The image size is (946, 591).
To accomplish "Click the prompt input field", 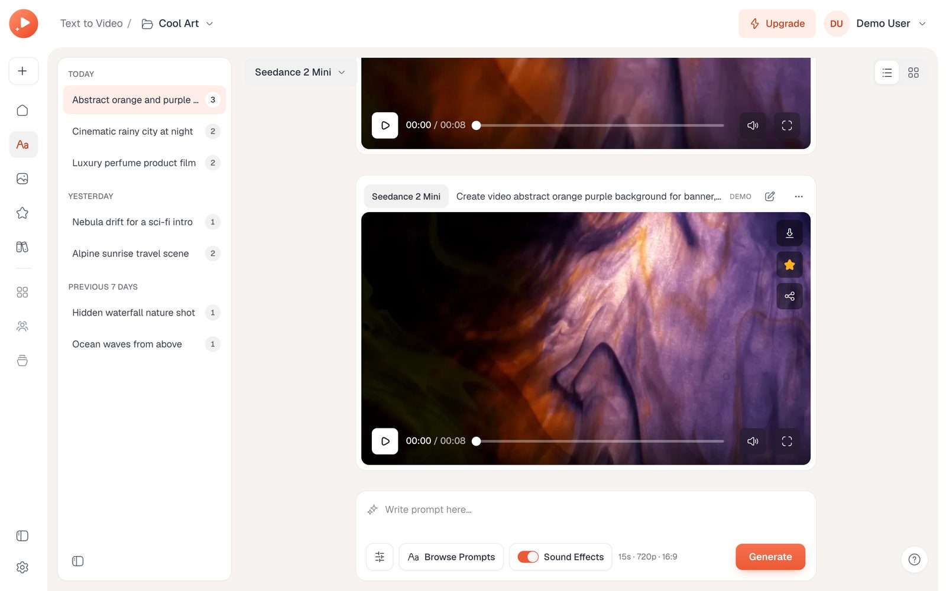I will tap(585, 509).
